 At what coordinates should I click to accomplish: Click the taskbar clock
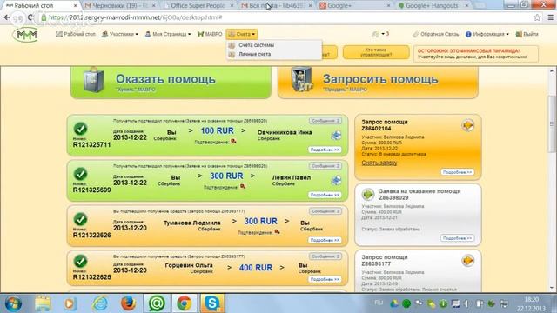pyautogui.click(x=531, y=303)
